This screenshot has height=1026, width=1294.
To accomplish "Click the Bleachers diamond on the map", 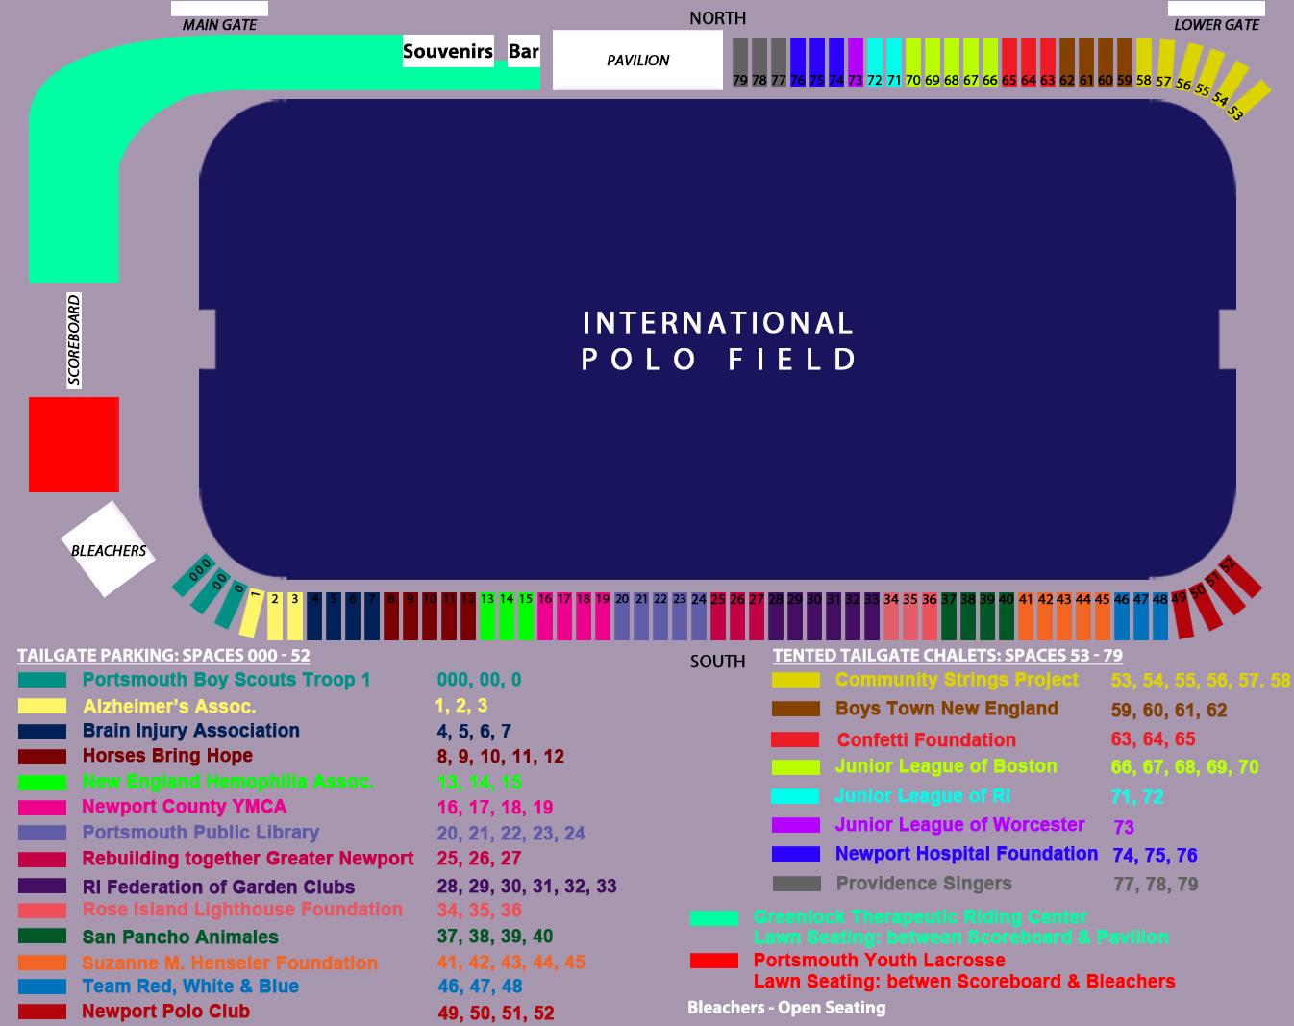I will [108, 548].
